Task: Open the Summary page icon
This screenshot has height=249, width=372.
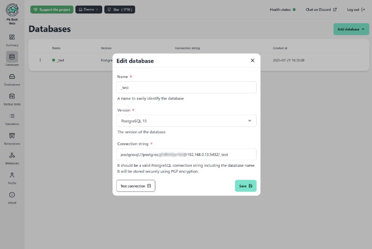Action: coord(12,37)
